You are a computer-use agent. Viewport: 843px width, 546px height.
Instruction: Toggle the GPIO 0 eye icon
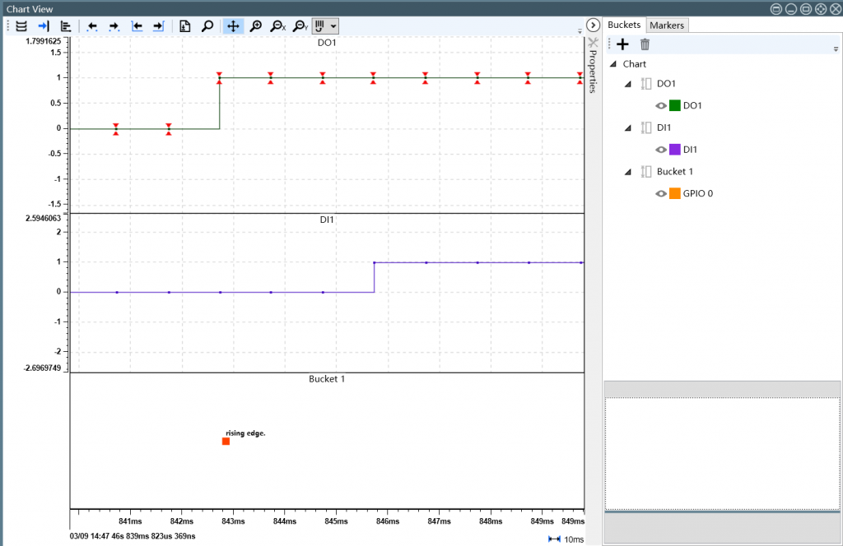point(660,193)
